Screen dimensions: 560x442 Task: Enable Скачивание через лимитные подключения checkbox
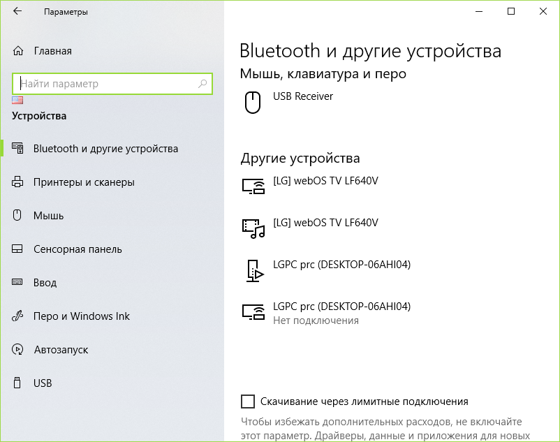click(x=248, y=402)
